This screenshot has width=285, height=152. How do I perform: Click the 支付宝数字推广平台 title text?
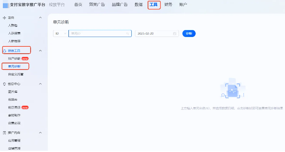pyautogui.click(x=27, y=5)
